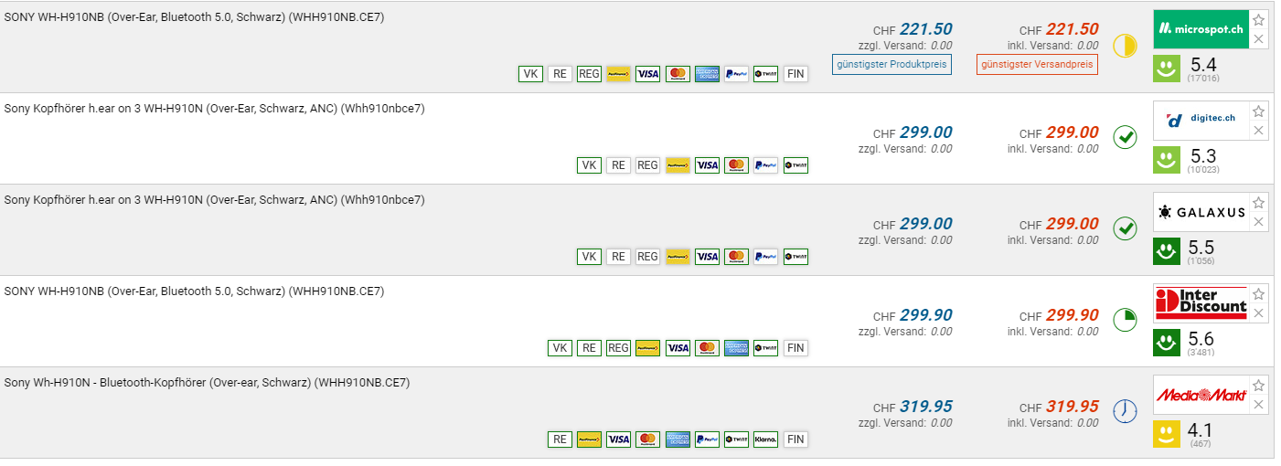Open the microspot.ch shop logo
Image resolution: width=1281 pixels, height=466 pixels.
1201,29
